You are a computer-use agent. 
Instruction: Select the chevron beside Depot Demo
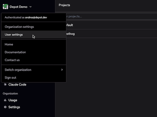click(x=30, y=7)
